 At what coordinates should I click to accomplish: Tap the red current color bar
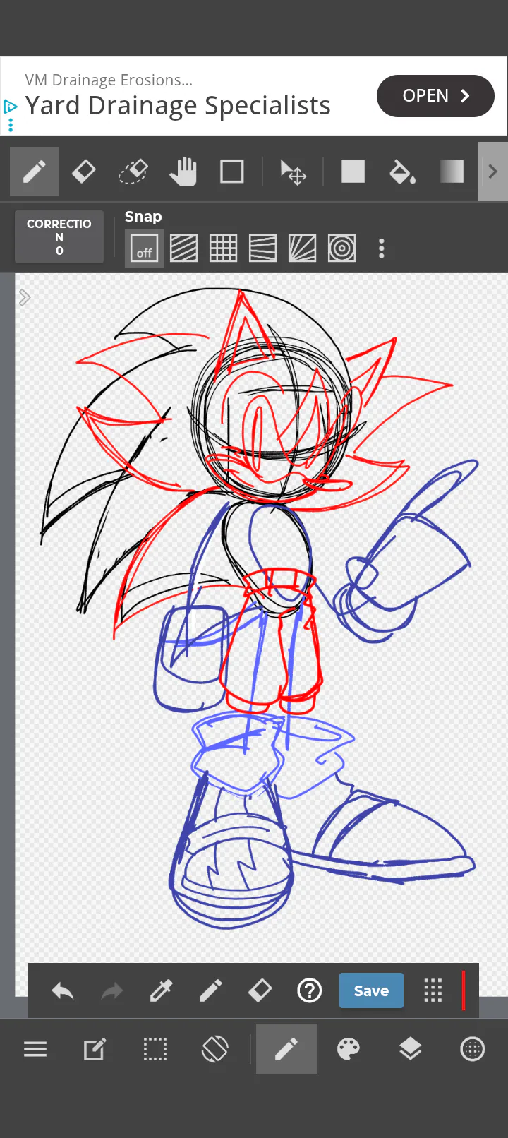click(464, 990)
